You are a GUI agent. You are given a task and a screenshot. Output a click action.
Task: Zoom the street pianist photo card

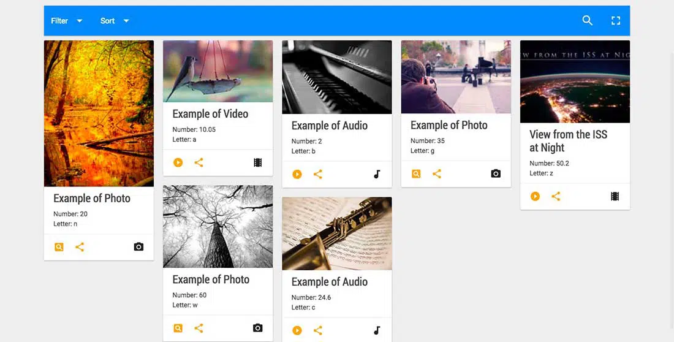416,173
